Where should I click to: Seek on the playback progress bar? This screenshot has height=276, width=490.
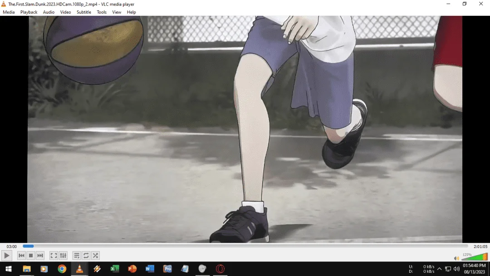point(245,246)
